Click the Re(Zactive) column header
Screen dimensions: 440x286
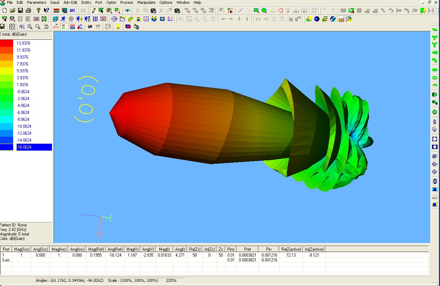(291, 249)
